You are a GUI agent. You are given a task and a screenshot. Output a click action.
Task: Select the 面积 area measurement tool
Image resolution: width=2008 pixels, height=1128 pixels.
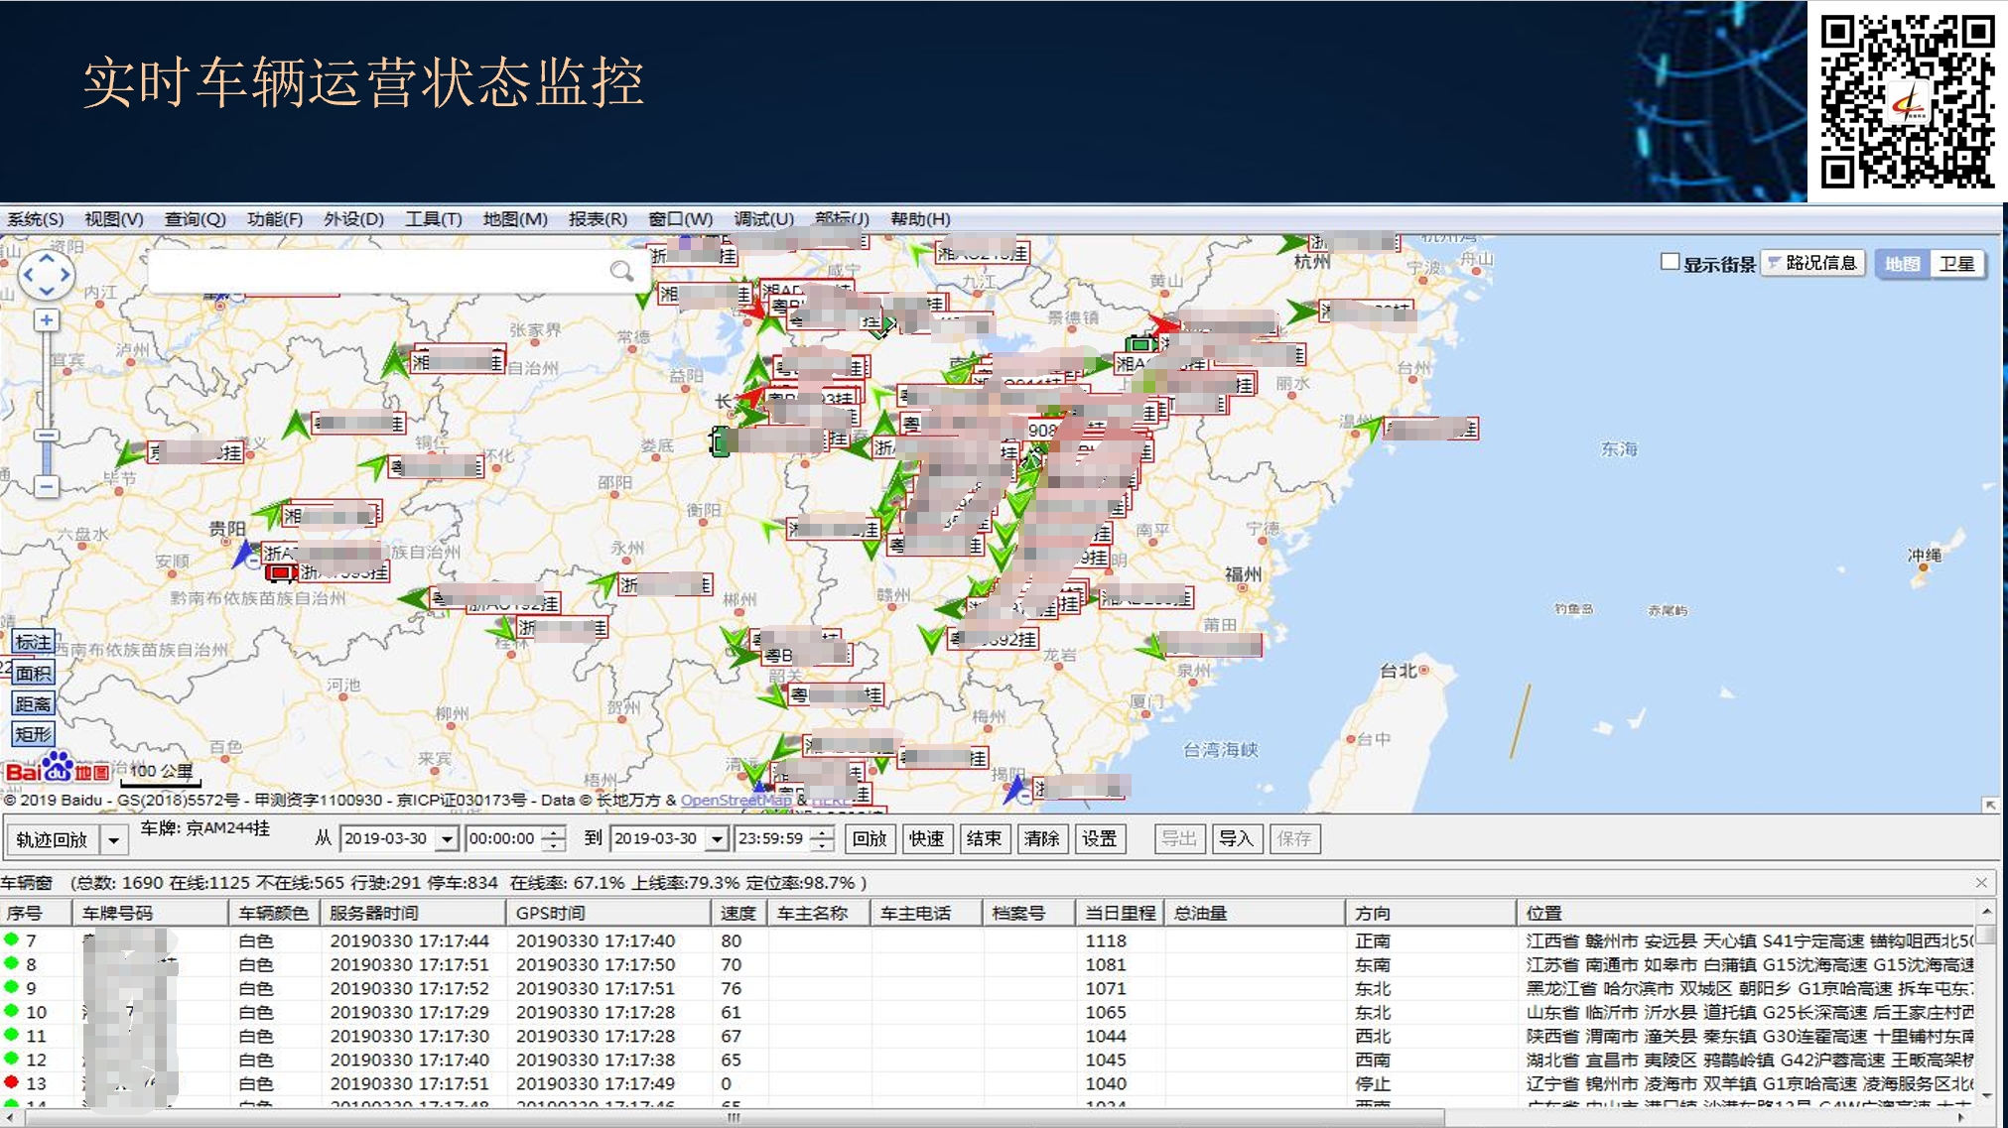33,673
